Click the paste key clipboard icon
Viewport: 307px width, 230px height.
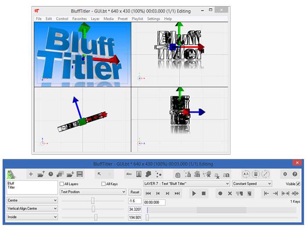click(249, 194)
